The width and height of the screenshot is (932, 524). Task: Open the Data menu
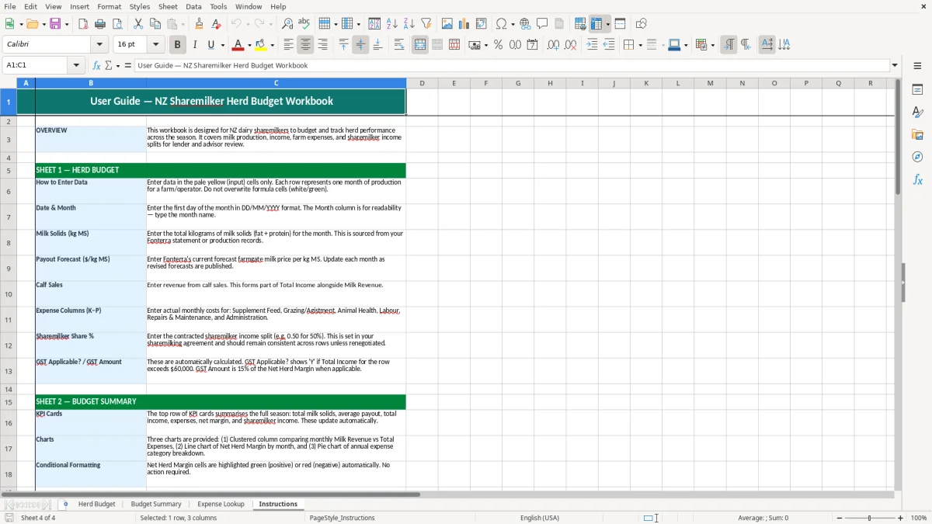[193, 6]
